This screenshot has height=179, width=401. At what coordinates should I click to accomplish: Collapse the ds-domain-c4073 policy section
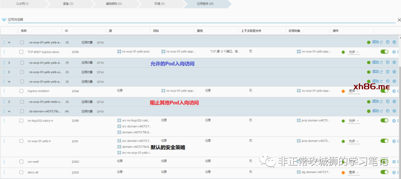(x=9, y=111)
